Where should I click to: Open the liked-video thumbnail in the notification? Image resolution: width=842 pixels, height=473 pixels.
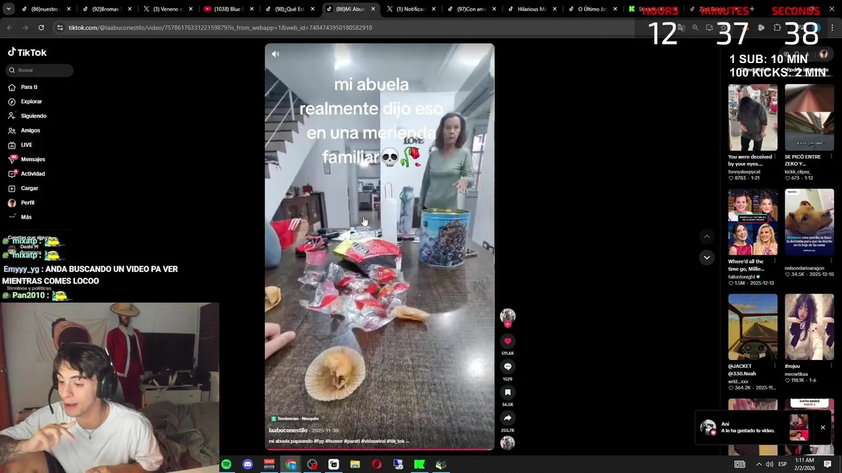coord(799,428)
